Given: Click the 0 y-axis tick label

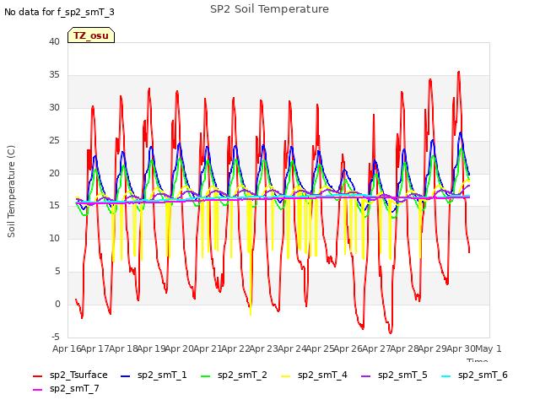Looking at the screenshot, I should pos(57,305).
